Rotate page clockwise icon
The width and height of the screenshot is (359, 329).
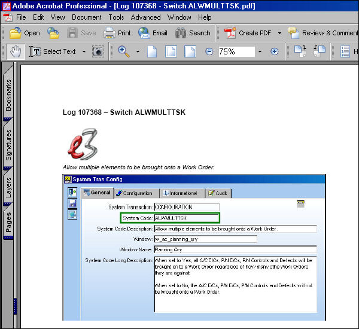[x=300, y=51]
